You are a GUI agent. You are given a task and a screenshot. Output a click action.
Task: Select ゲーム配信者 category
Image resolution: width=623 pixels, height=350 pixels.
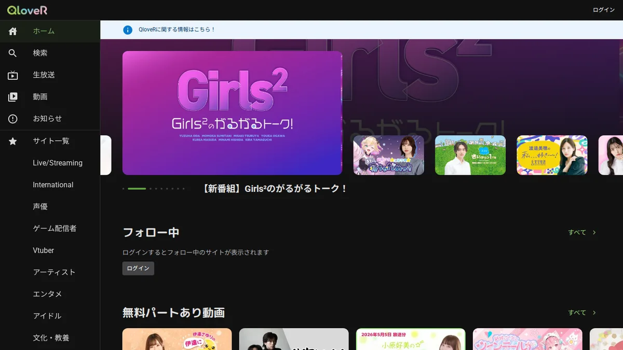point(50,228)
